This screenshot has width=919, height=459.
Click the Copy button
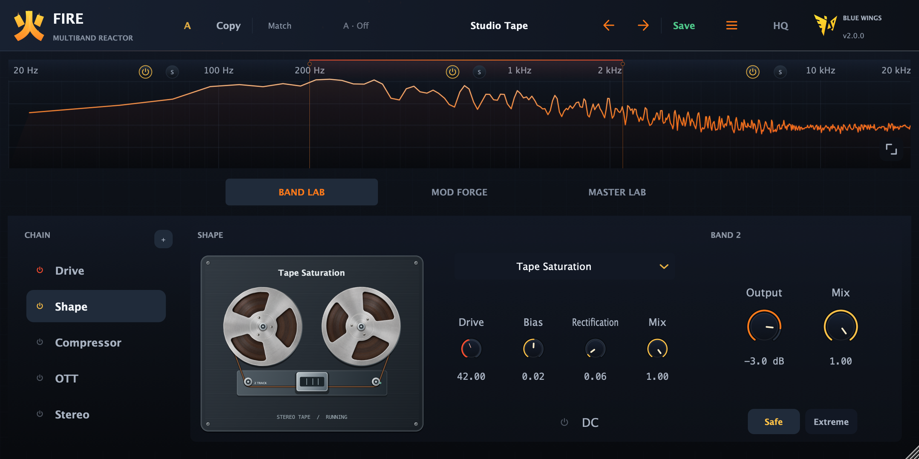click(229, 26)
